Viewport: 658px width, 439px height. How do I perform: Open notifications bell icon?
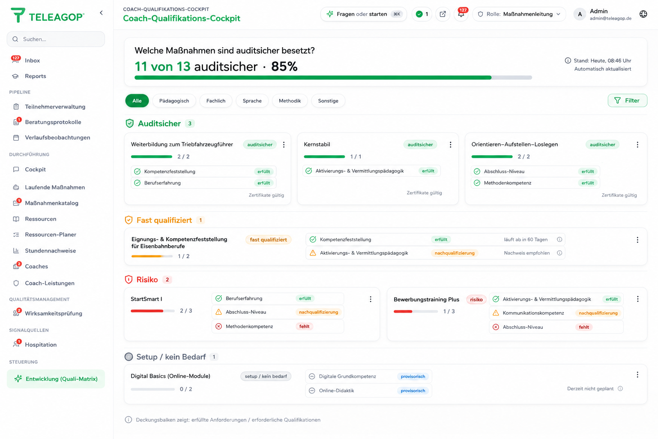tap(461, 14)
